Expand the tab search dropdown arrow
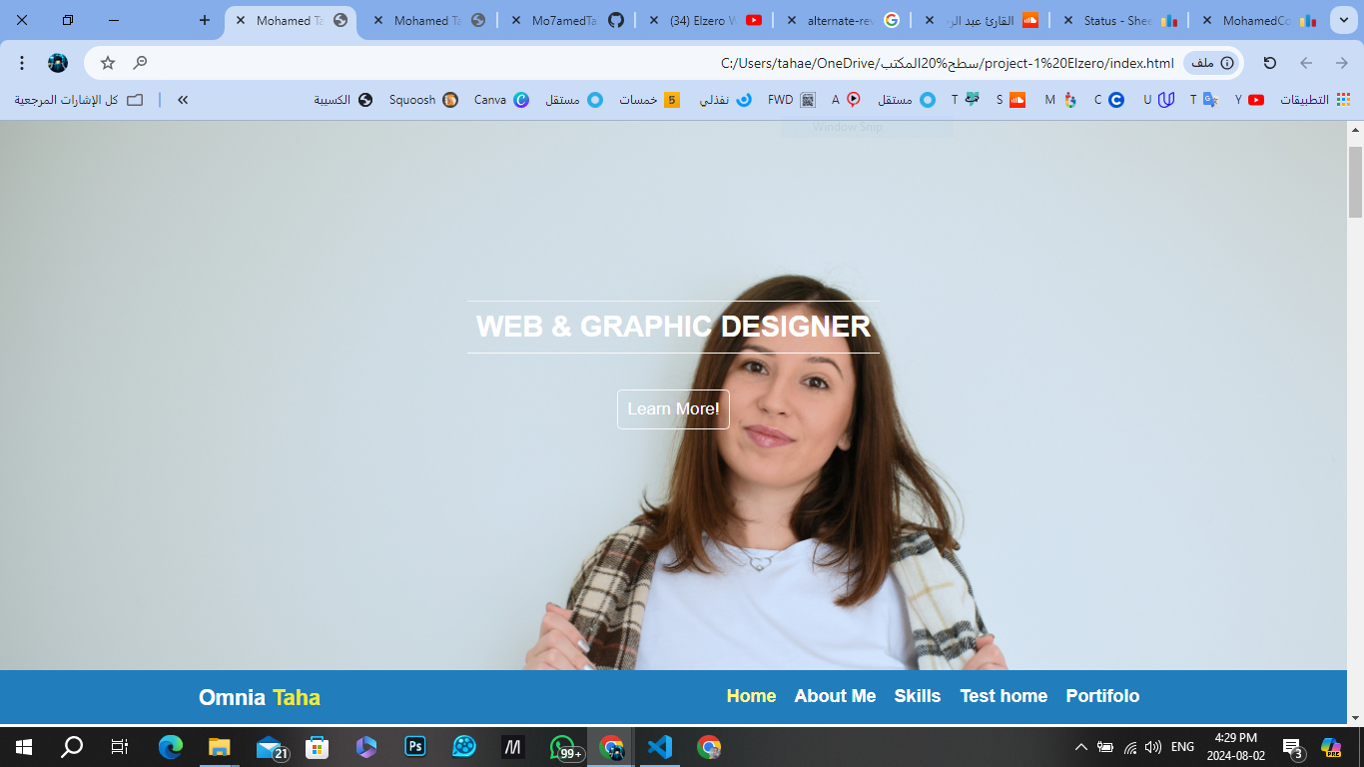This screenshot has height=767, width=1364. coord(1342,20)
